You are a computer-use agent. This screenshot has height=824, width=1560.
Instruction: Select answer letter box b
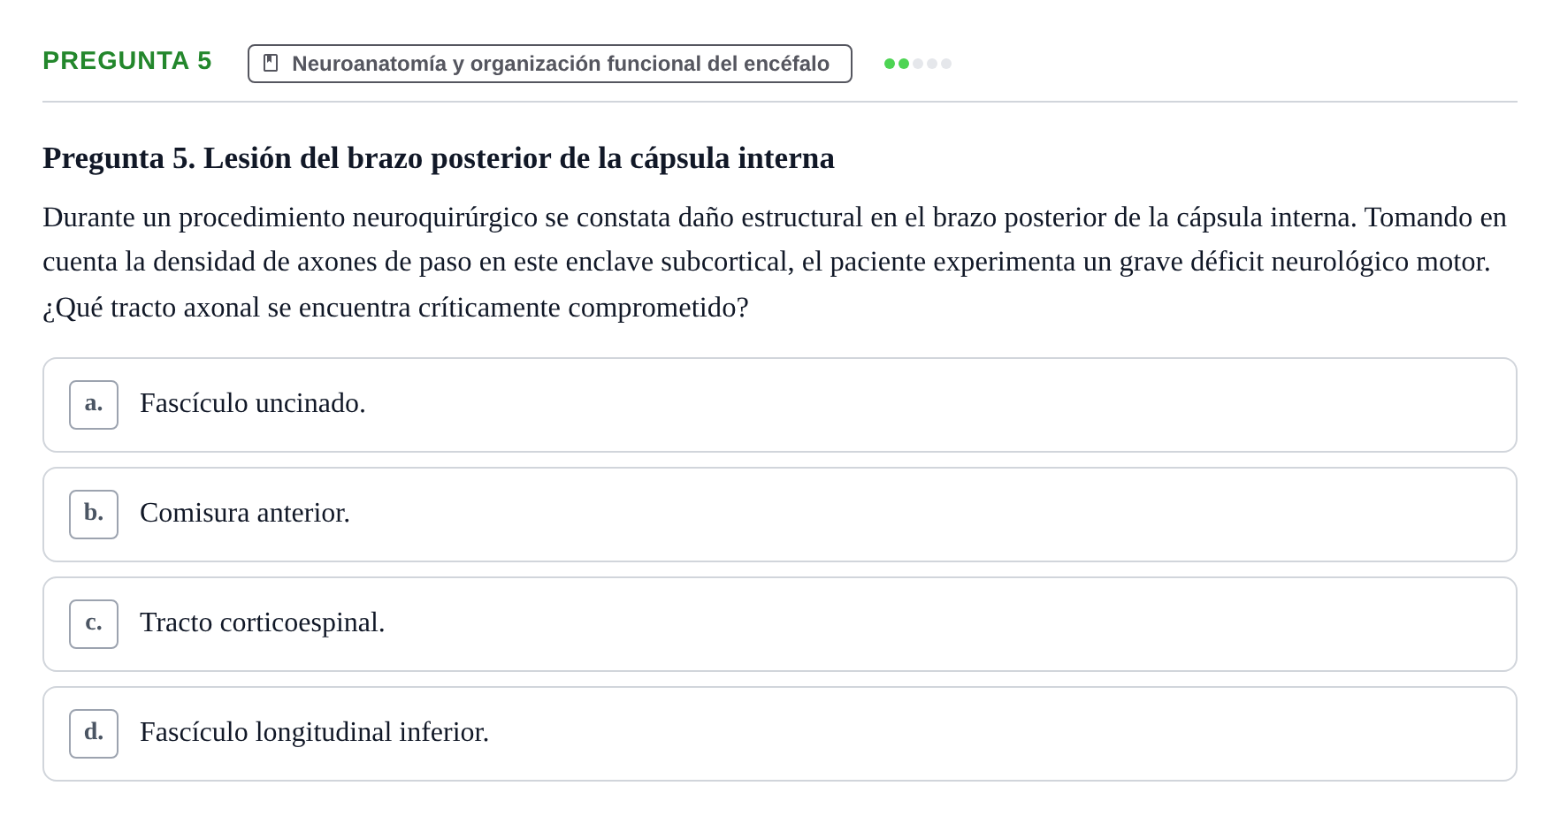coord(94,515)
